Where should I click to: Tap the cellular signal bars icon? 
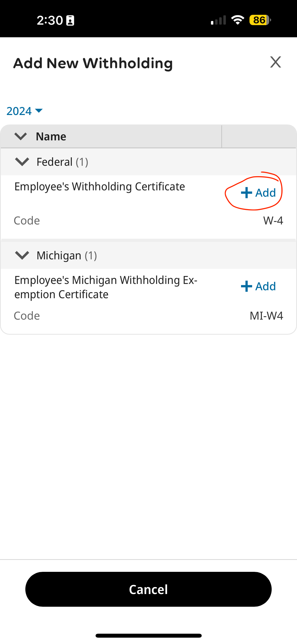pyautogui.click(x=218, y=20)
